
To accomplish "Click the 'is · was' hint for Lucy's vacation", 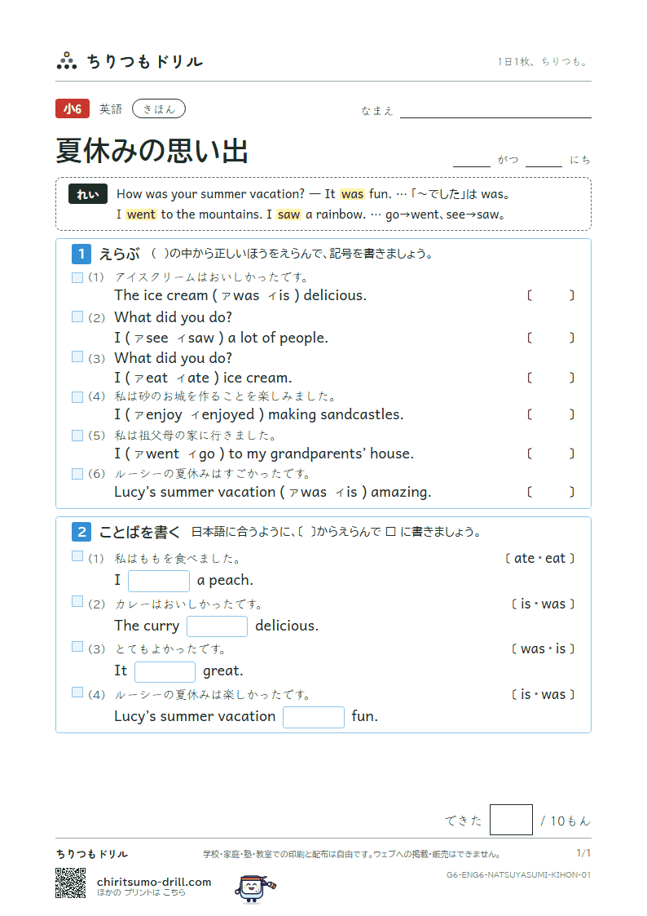I will click(x=544, y=695).
